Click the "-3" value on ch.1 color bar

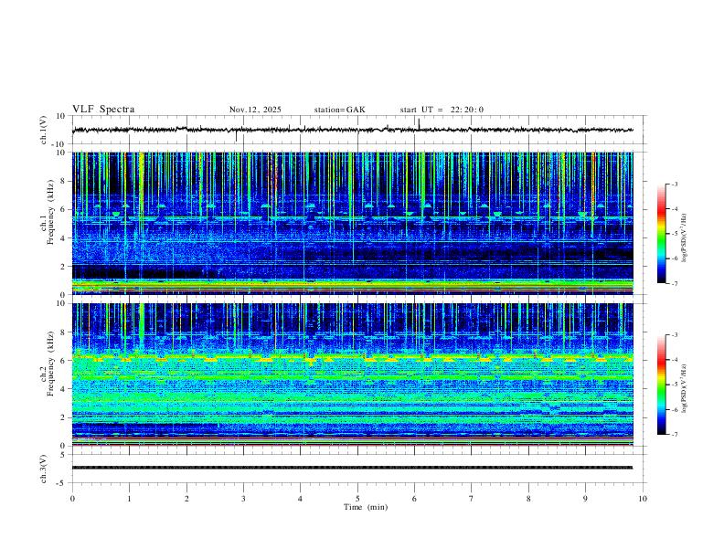pos(674,184)
